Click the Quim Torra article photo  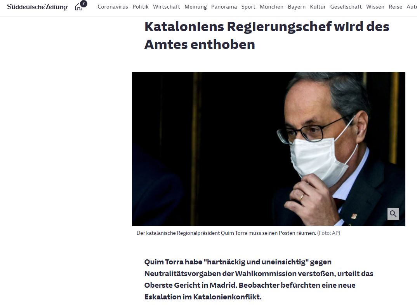point(269,149)
